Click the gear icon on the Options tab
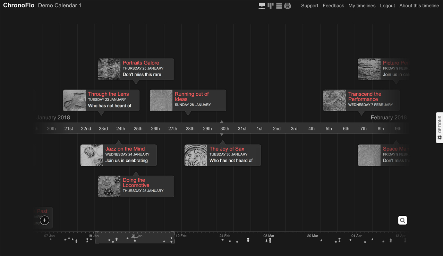The height and width of the screenshot is (256, 443). [x=439, y=138]
